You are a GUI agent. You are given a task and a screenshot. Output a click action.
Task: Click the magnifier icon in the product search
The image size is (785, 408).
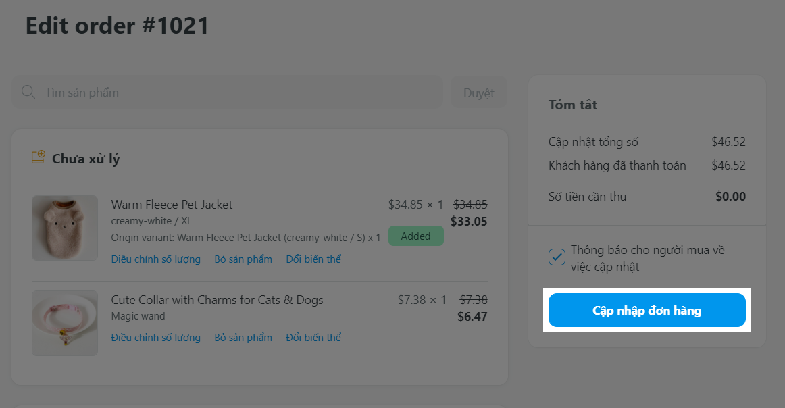[x=28, y=92]
